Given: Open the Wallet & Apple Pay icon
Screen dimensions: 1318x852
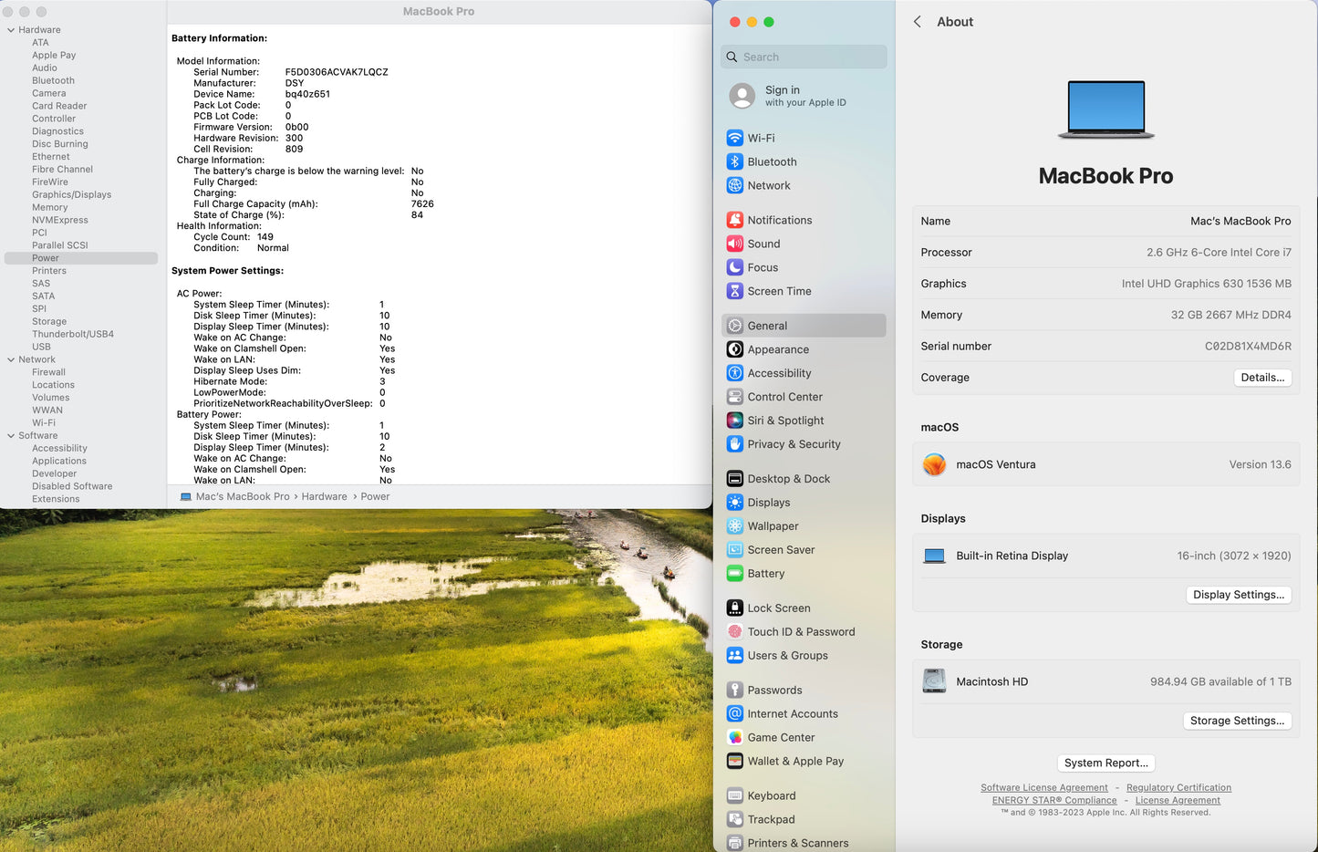Looking at the screenshot, I should (735, 762).
